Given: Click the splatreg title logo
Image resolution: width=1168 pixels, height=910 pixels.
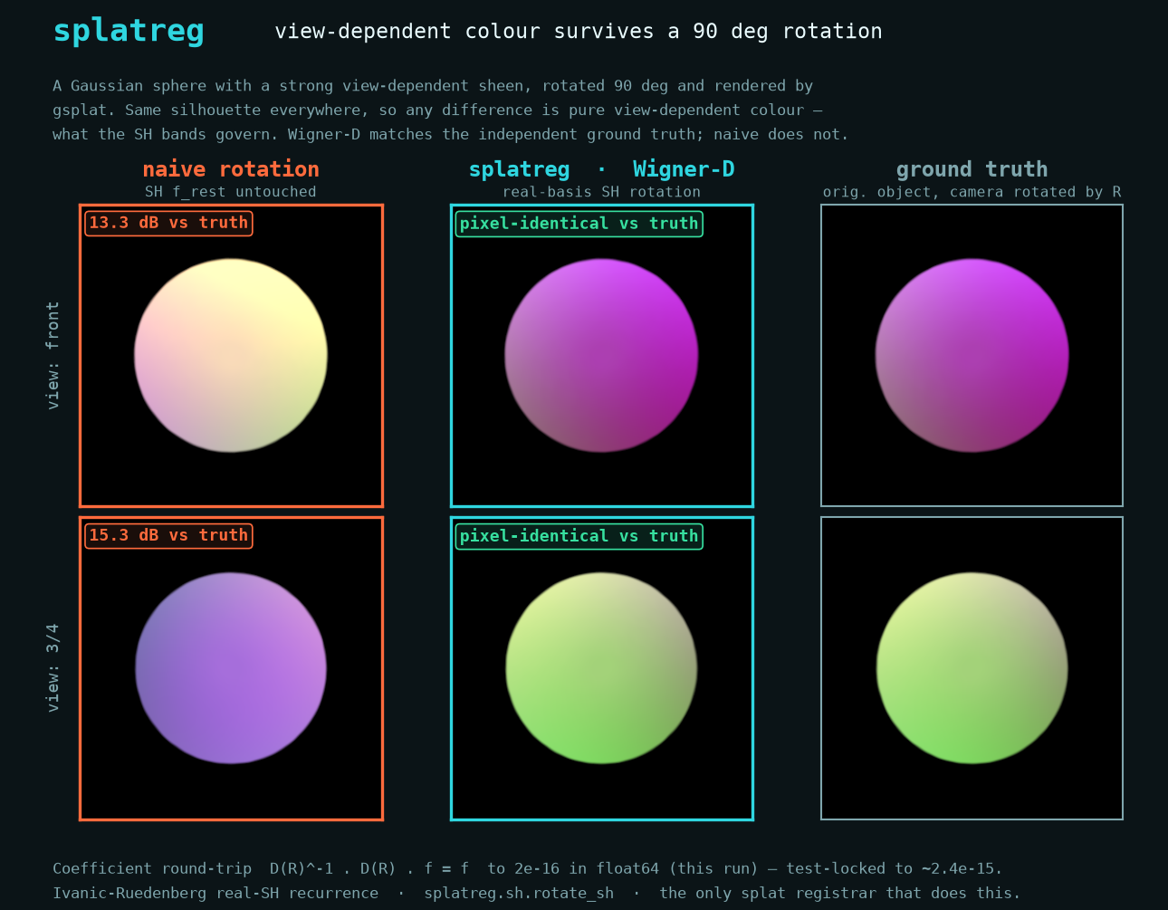Looking at the screenshot, I should pos(129,31).
